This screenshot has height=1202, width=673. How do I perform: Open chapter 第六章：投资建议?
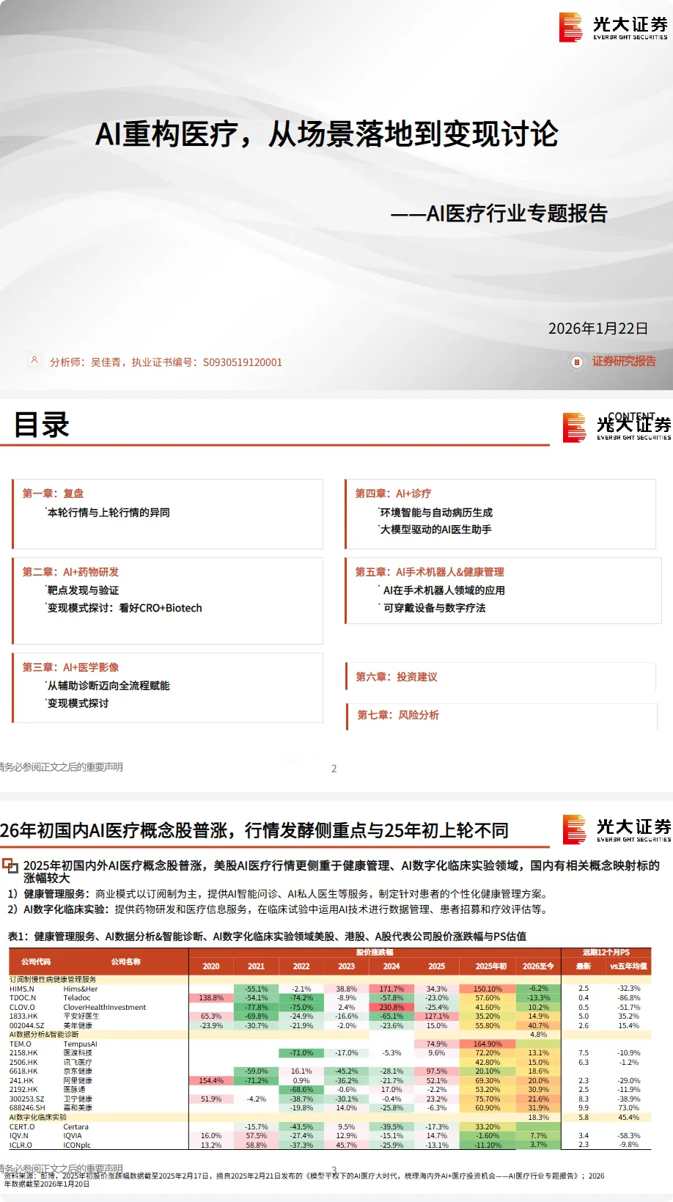397,677
